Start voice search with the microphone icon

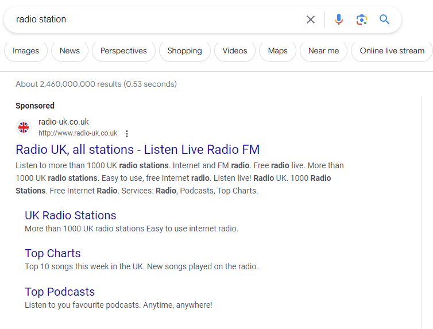[339, 20]
